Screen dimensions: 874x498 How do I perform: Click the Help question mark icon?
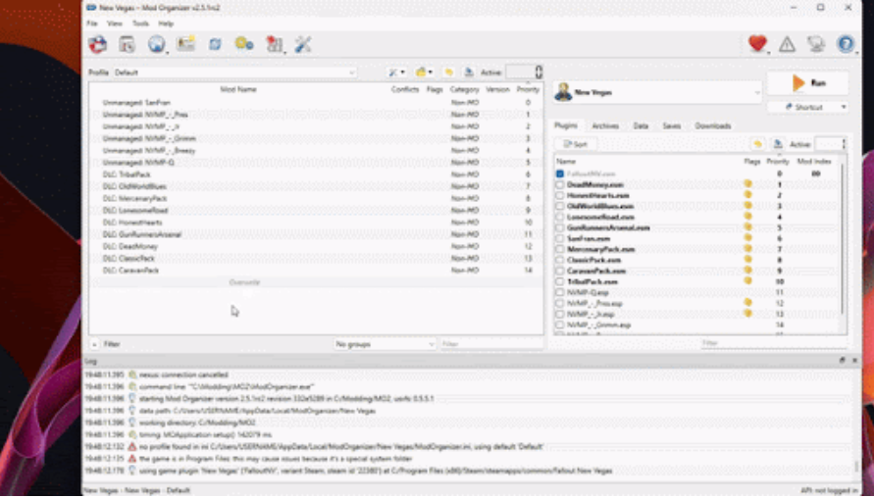tap(846, 44)
